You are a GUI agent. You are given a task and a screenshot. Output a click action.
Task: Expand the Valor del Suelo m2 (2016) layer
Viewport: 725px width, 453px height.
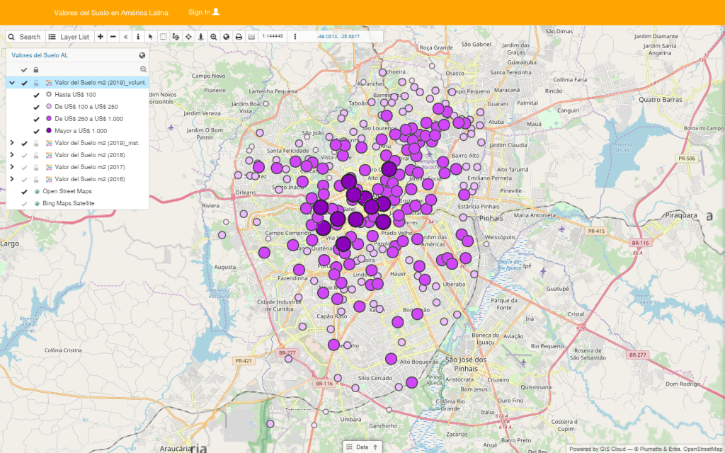(x=11, y=179)
